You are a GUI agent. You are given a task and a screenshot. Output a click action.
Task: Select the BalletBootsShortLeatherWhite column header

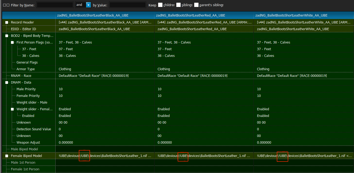[304, 15]
